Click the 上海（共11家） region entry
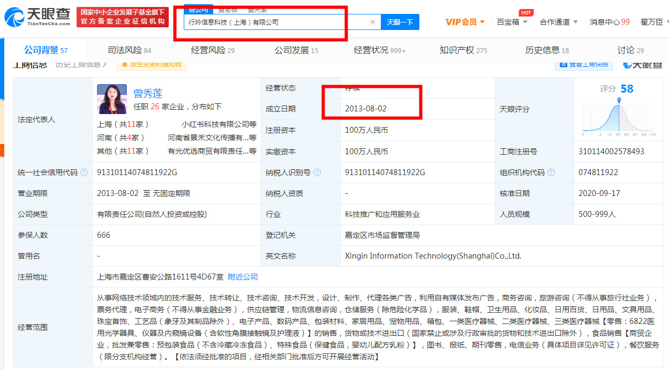 point(123,124)
